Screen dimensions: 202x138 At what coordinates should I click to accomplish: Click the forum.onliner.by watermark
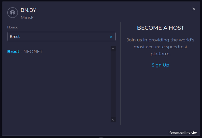click(x=183, y=133)
